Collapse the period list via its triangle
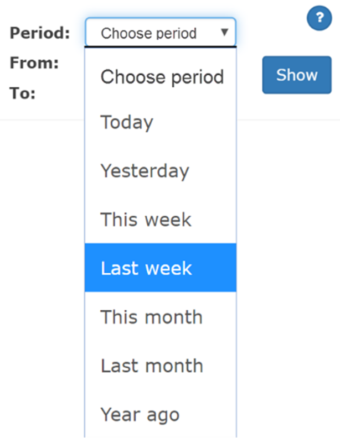Screen dimensions: 340x438 click(x=224, y=33)
